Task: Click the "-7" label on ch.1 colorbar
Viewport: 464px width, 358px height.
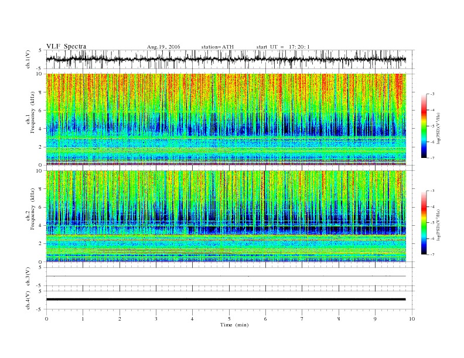Action: coord(432,158)
